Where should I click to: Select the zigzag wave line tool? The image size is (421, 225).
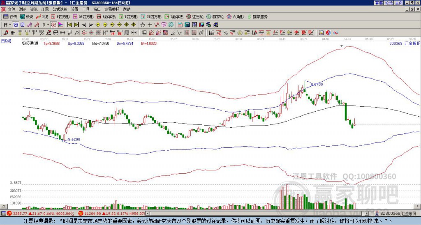pyautogui.click(x=179, y=33)
